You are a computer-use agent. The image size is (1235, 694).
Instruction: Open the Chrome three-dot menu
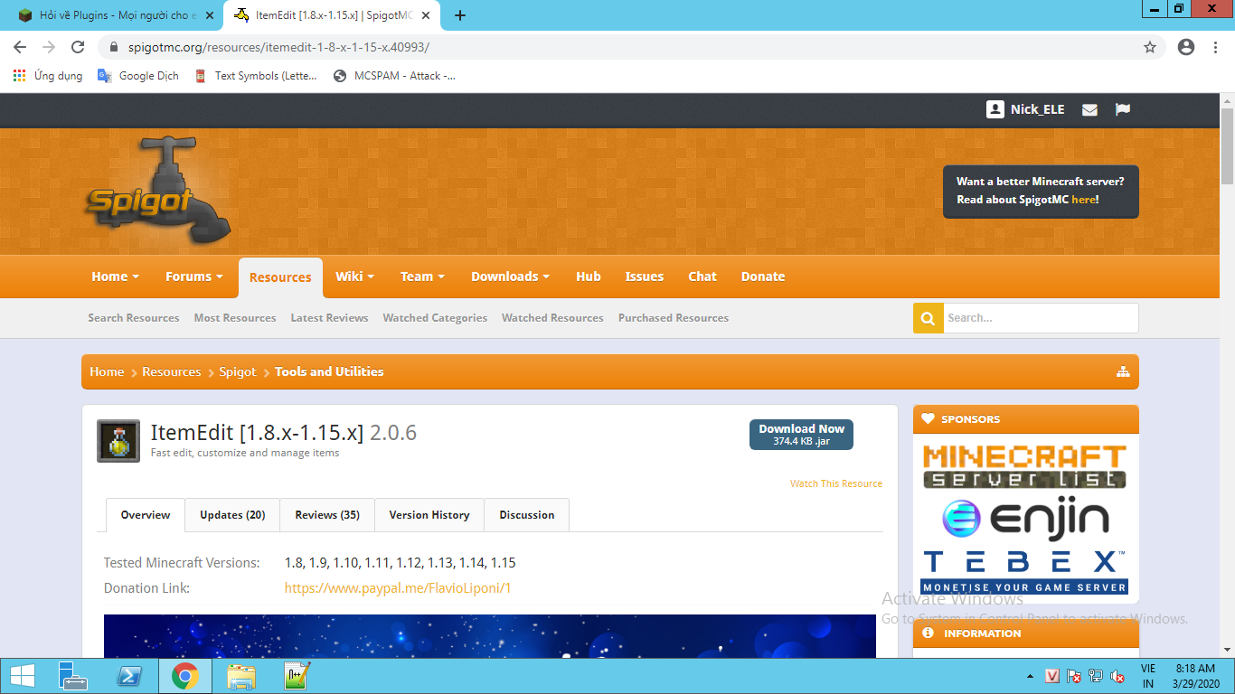point(1216,47)
